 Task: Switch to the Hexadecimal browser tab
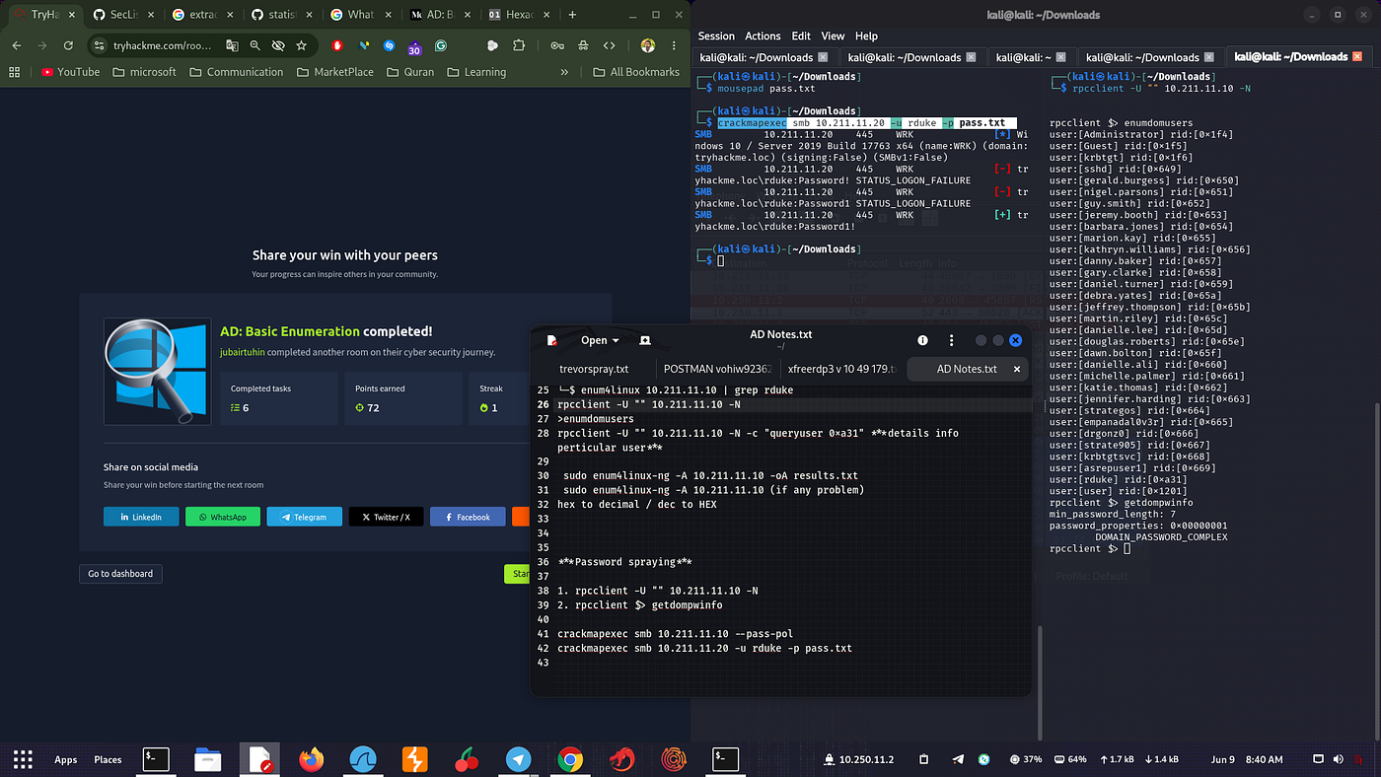click(x=520, y=15)
